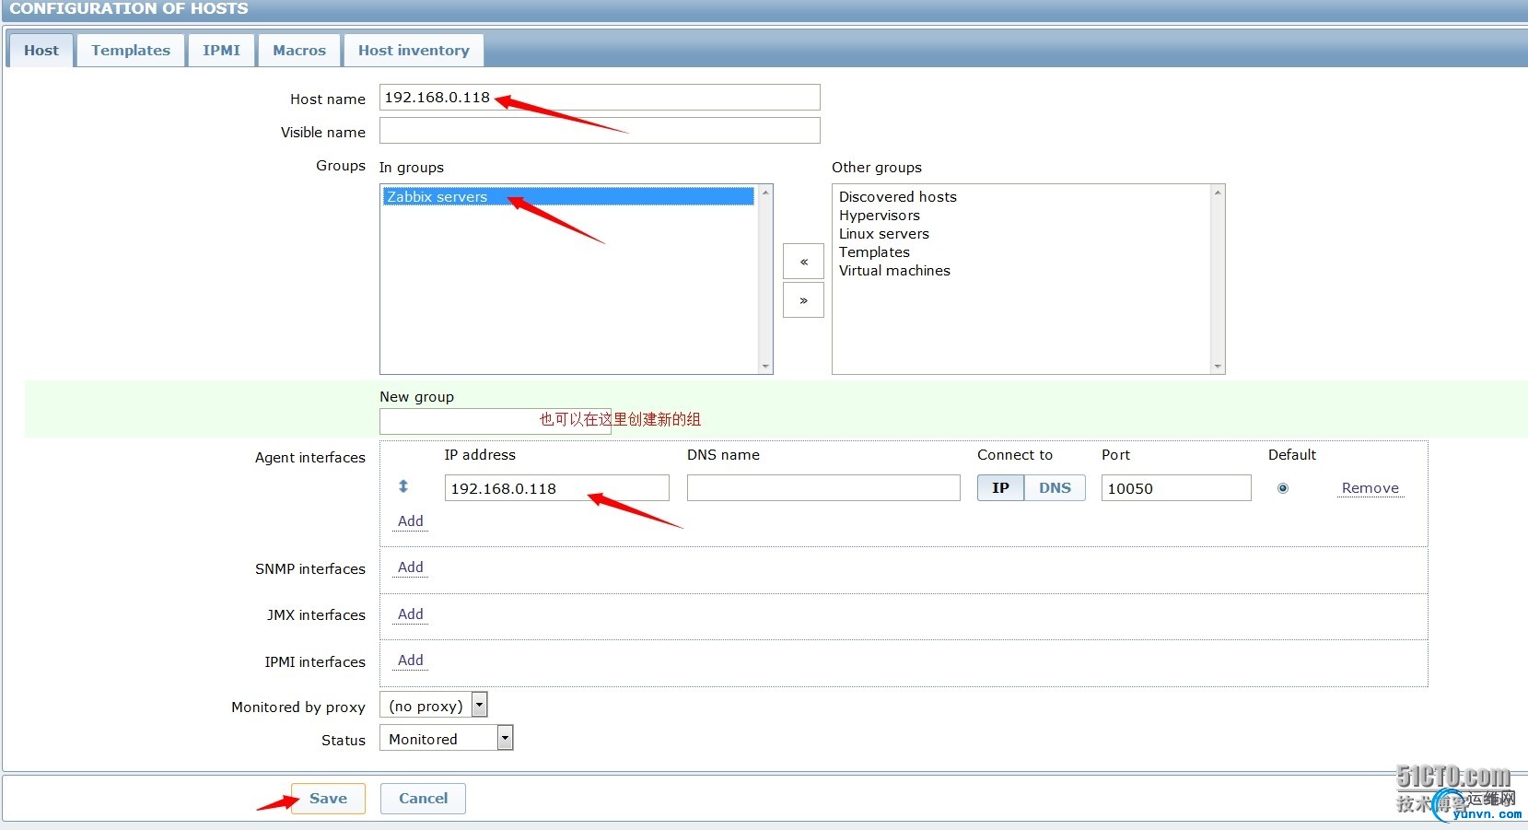
Task: Add a JMX interface
Action: pyautogui.click(x=410, y=614)
